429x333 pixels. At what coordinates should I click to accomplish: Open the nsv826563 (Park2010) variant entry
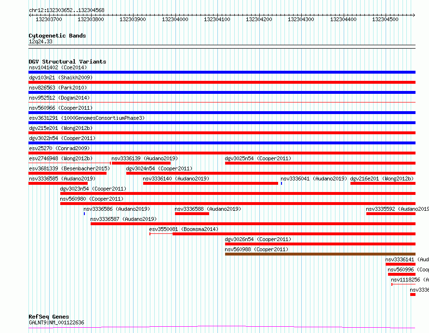(58, 88)
